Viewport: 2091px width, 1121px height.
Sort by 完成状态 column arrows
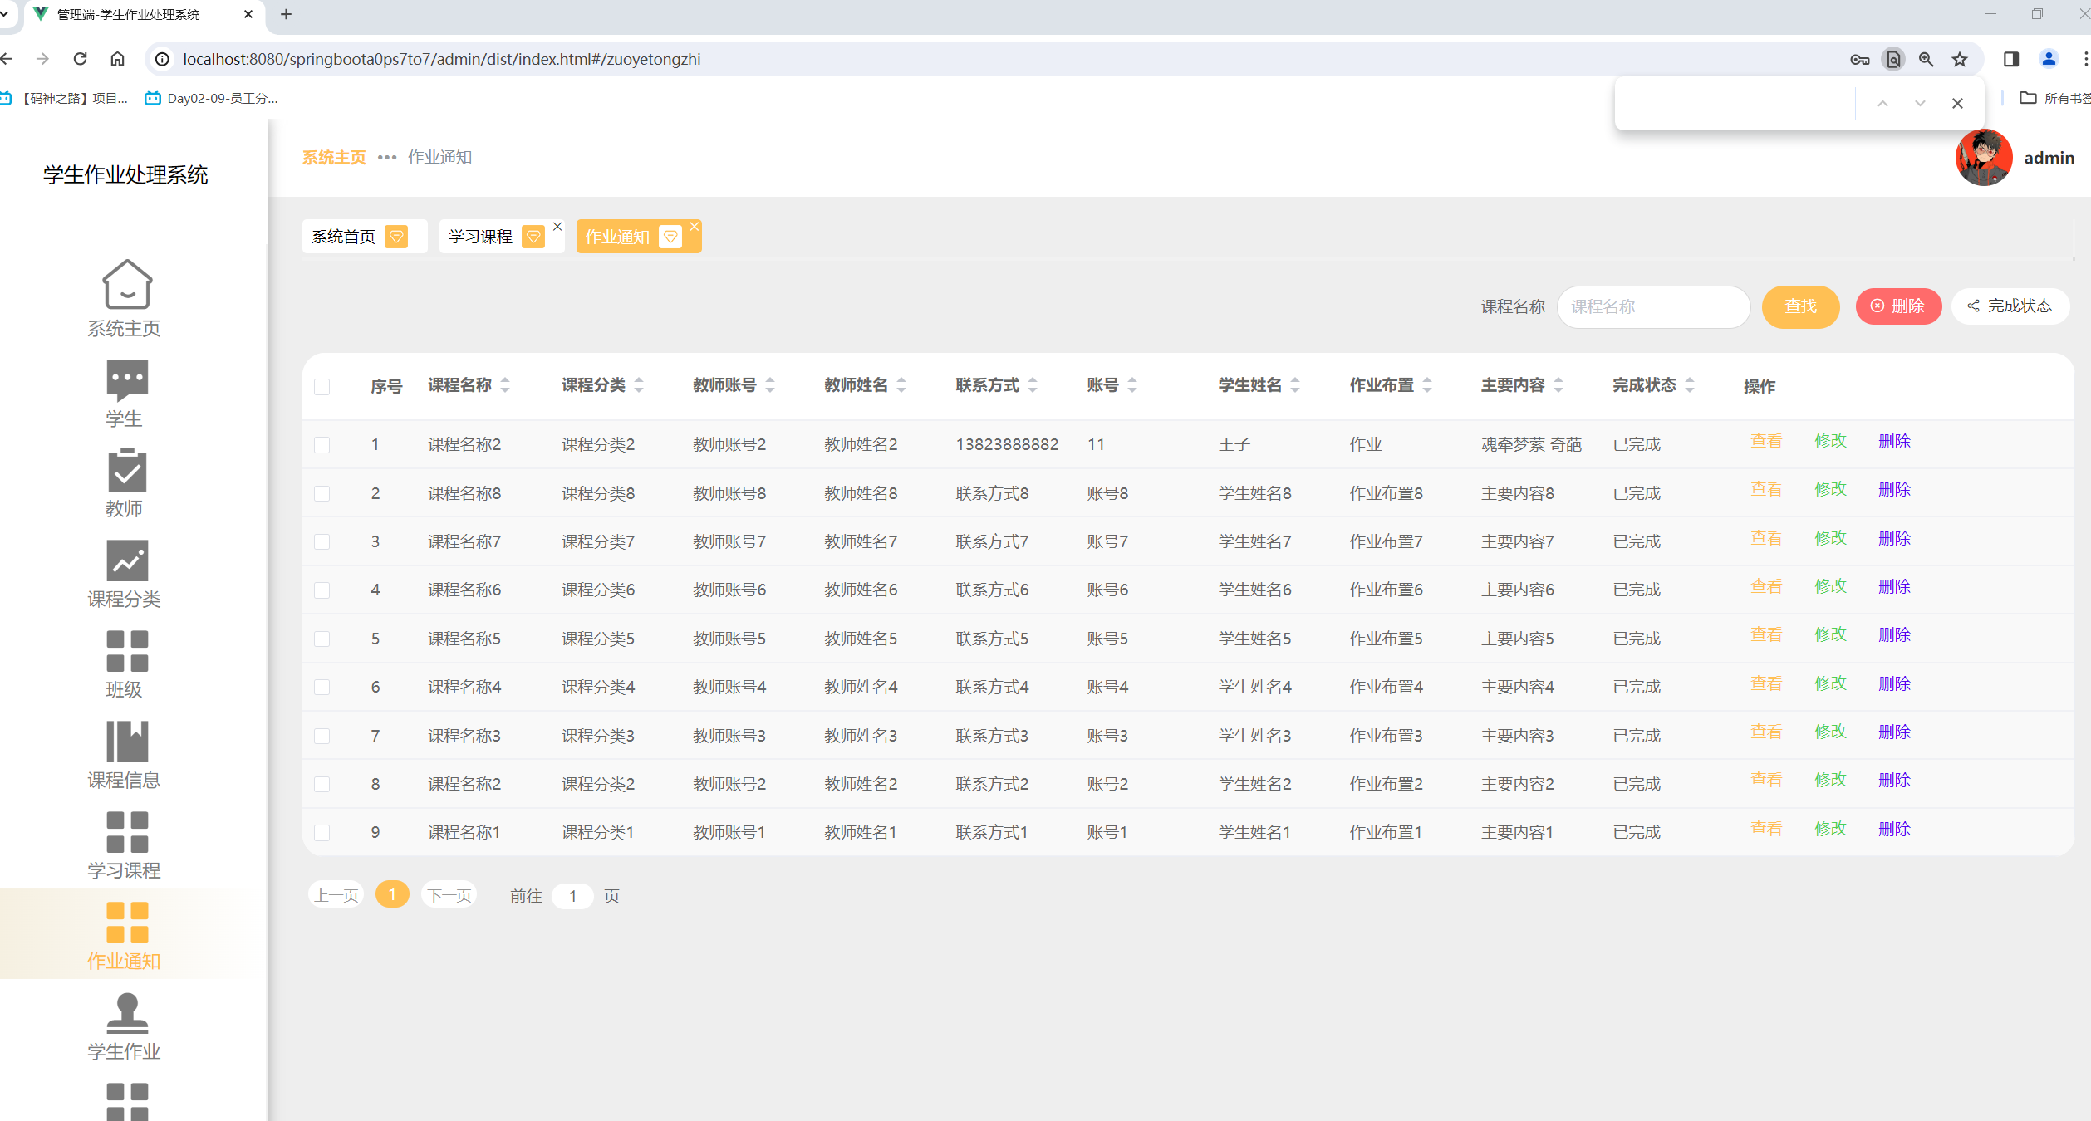tap(1690, 385)
